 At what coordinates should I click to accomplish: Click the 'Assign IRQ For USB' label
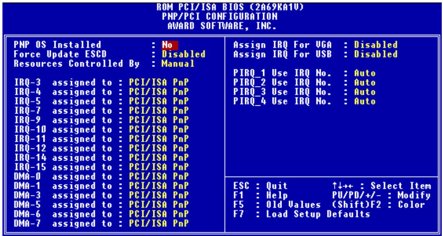tap(282, 54)
